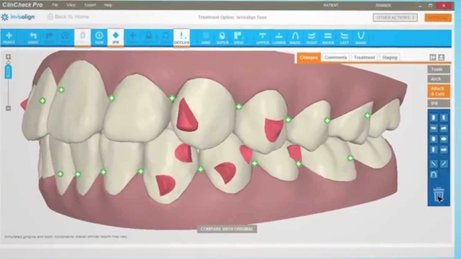The image size is (461, 259).
Task: Click the invisalign logo
Action: (x=18, y=17)
